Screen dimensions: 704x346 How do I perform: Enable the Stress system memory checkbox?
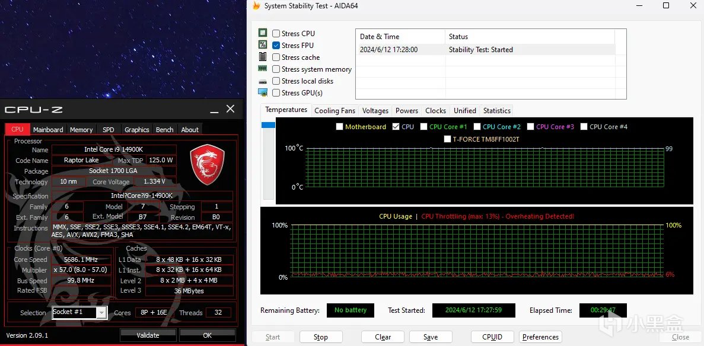[276, 69]
